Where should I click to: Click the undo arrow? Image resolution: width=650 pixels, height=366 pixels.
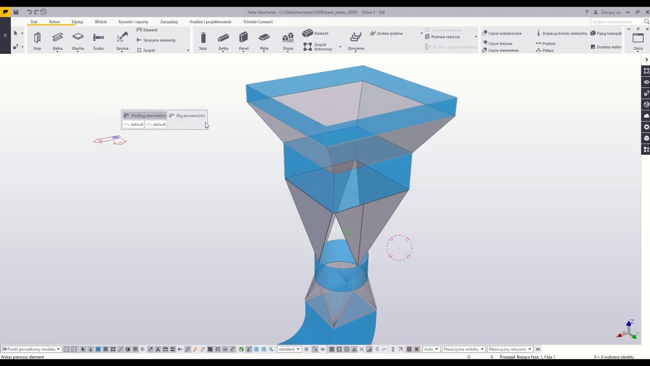29,12
